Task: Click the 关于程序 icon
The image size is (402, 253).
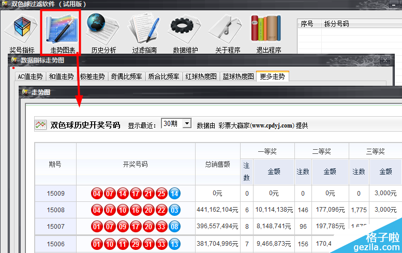Action: [x=228, y=30]
